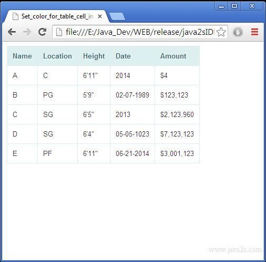Minimize the browser window
The width and height of the screenshot is (266, 262).
pyautogui.click(x=221, y=6)
